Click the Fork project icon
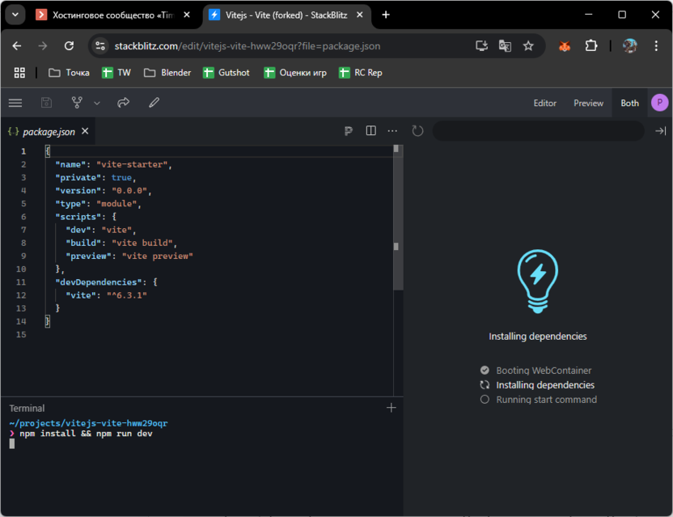This screenshot has height=517, width=673. point(77,103)
